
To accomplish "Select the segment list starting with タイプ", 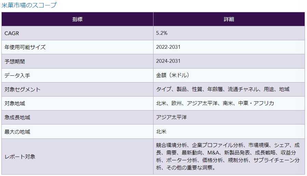I will click(x=223, y=89).
